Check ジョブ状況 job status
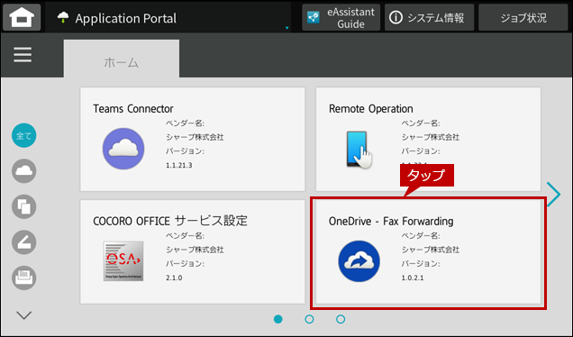Image resolution: width=573 pixels, height=337 pixels. point(523,17)
